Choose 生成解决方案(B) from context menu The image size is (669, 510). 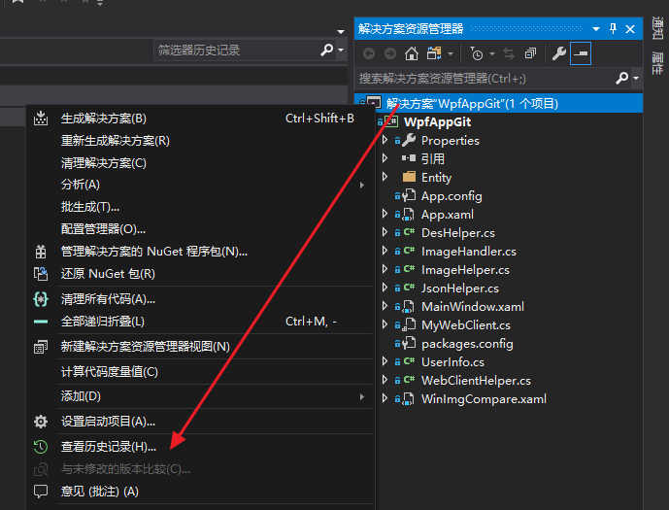(x=199, y=119)
